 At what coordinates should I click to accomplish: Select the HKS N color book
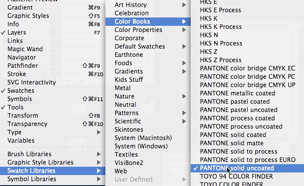248,35
